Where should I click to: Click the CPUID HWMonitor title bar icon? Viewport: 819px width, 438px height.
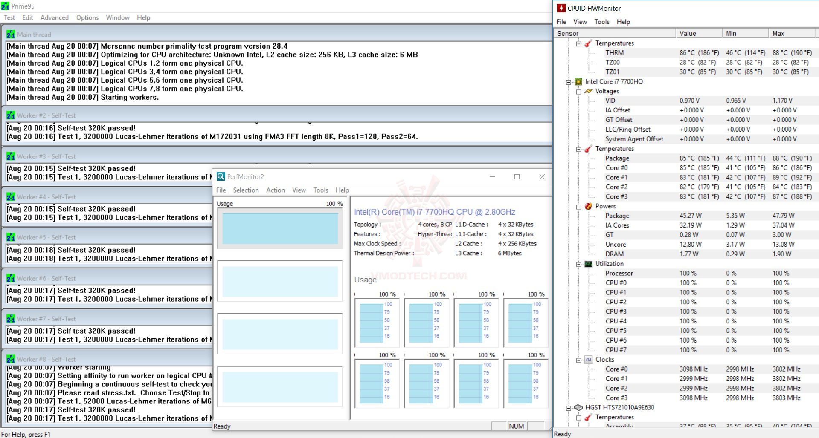click(561, 8)
